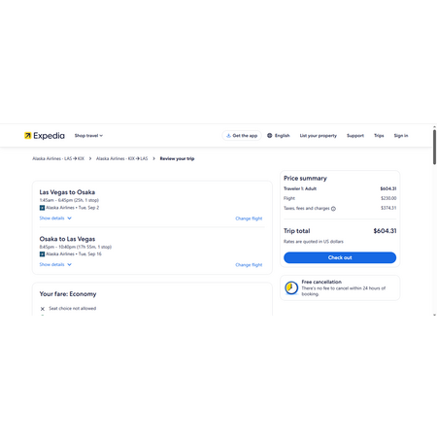Expand Show details for Osaka to Las Vegas
This screenshot has width=437, height=437.
[55, 264]
